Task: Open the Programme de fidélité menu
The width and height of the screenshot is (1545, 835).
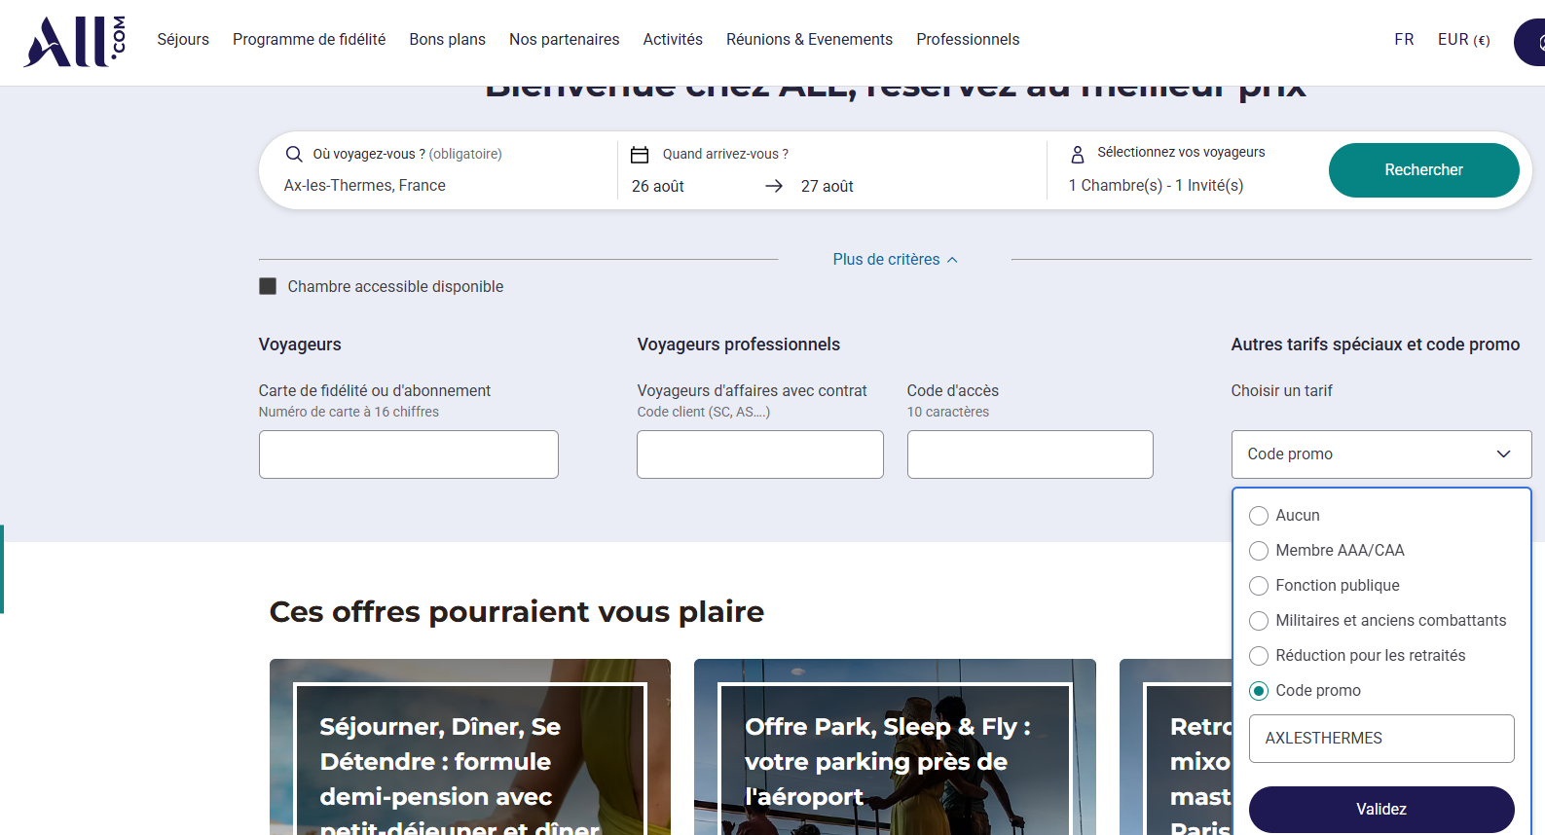Action: 309,40
